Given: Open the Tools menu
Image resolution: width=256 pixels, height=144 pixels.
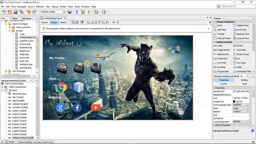Looking at the screenshot, I should pyautogui.click(x=77, y=7).
